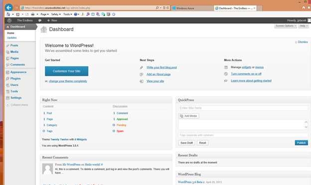Viewport: 311px width, 185px height.
Task: Click the Twenty Twelve theme link
Action: (59, 139)
